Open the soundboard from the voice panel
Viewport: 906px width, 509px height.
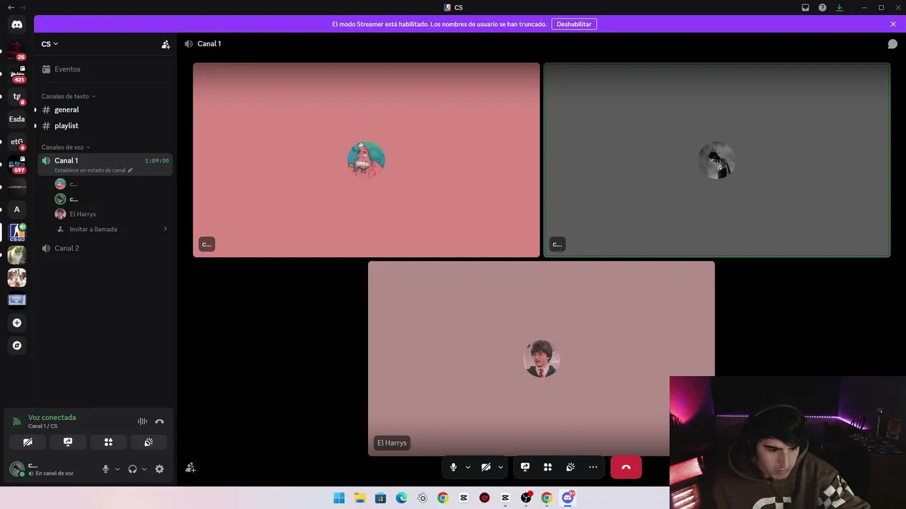(149, 442)
